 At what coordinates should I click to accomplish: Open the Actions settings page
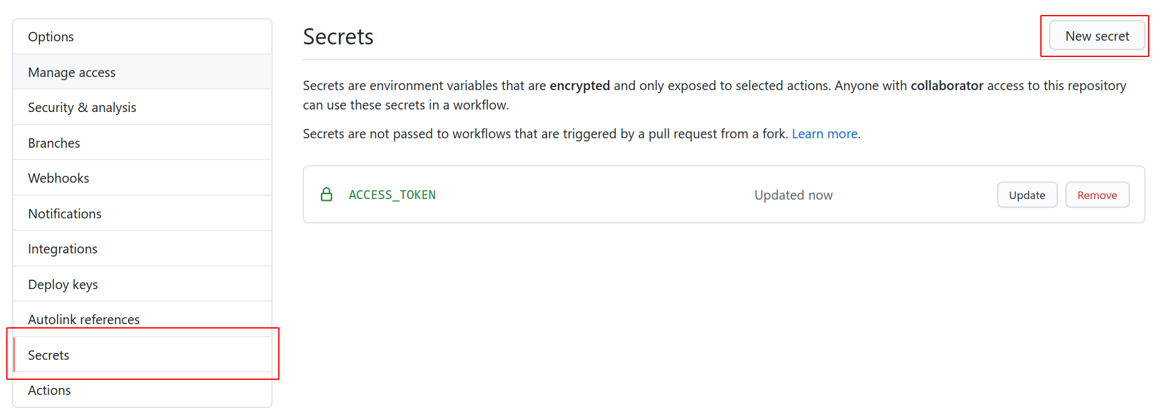click(x=49, y=390)
